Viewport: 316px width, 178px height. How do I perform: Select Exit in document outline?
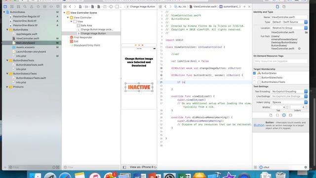click(x=76, y=42)
